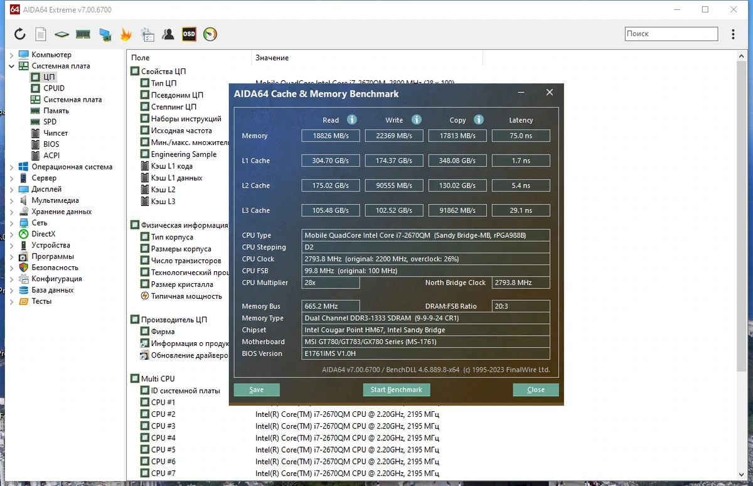Click the Информация о продукте link row
Screen dimensions: 753x486
pyautogui.click(x=190, y=343)
